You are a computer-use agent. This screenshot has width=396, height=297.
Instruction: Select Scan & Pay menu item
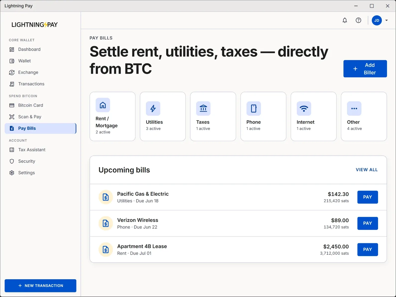click(x=40, y=117)
